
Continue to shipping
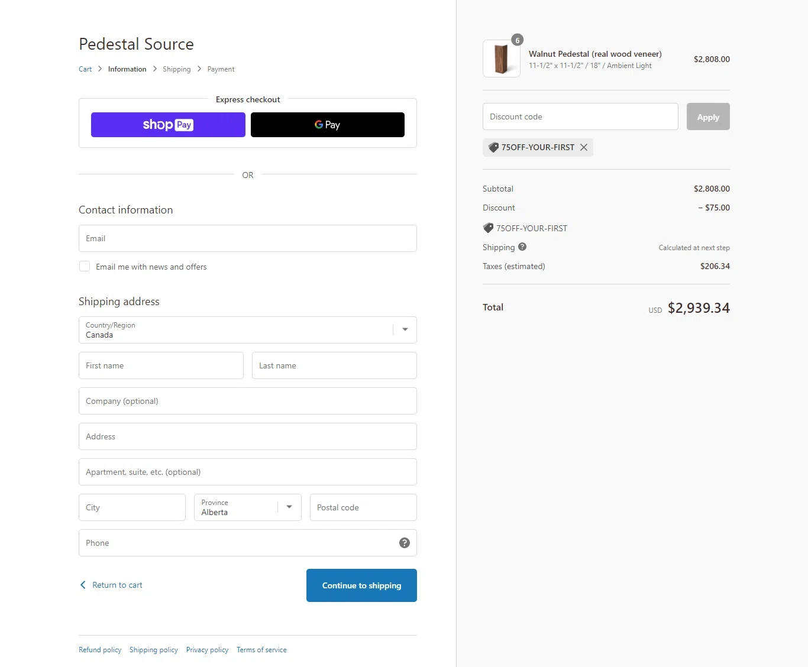pos(361,585)
